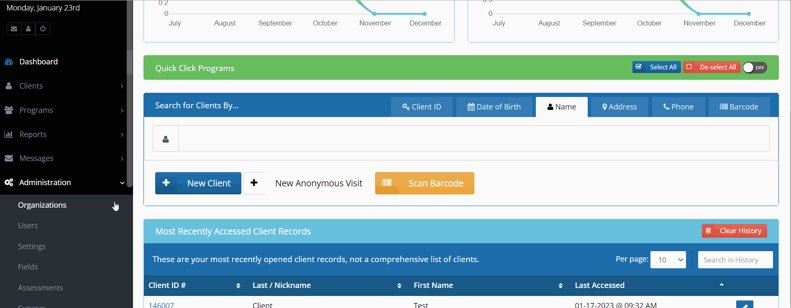The image size is (791, 308).
Task: Toggle the Quick Click Programs OFF switch
Action: click(755, 67)
